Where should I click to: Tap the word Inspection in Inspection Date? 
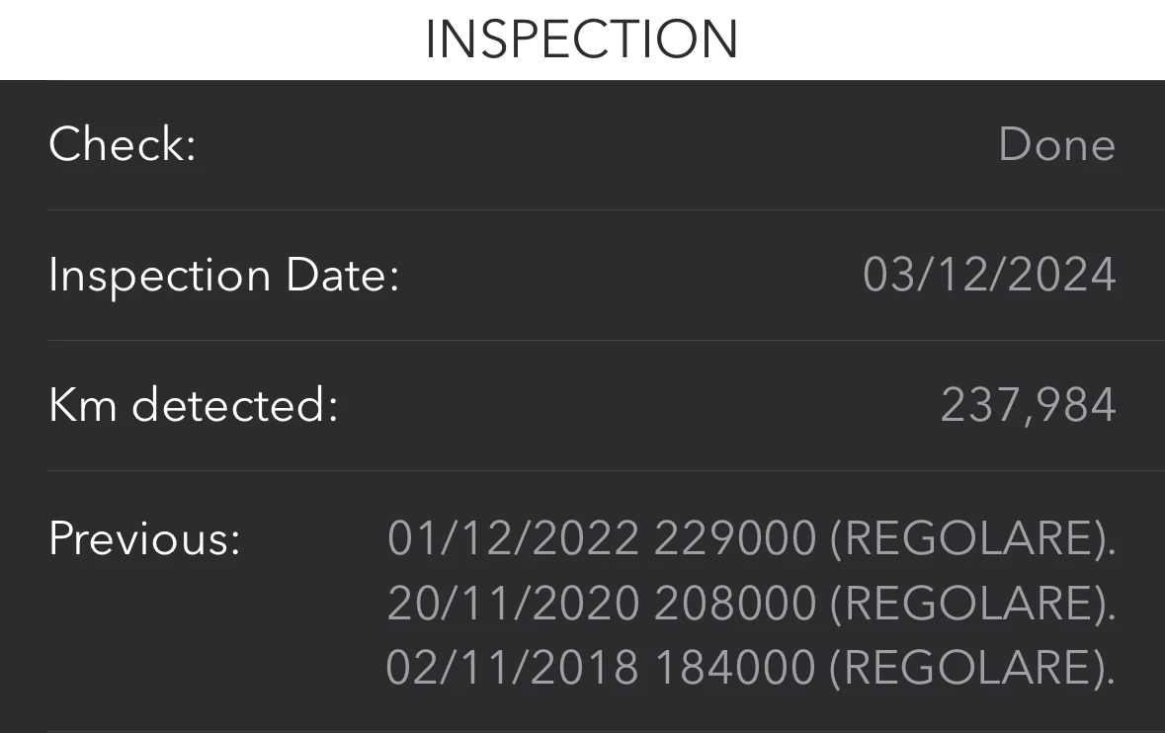(159, 275)
